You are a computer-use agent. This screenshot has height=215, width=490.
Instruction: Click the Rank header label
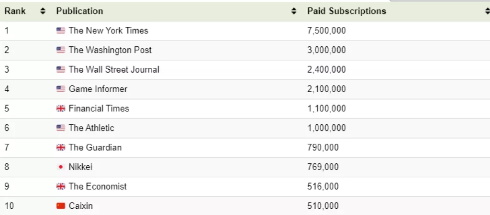click(15, 11)
